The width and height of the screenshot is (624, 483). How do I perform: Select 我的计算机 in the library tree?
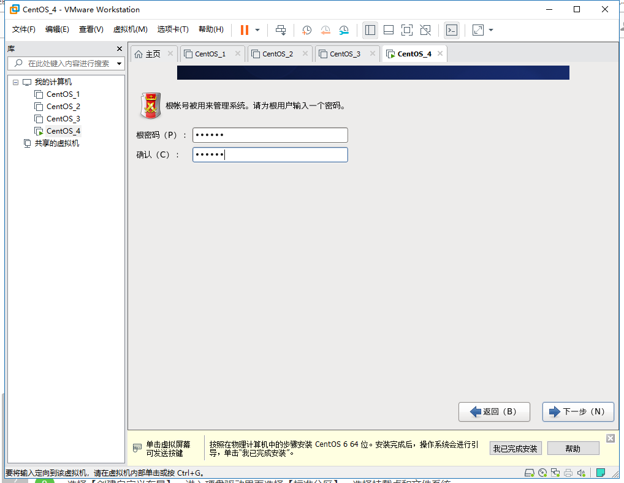(53, 82)
